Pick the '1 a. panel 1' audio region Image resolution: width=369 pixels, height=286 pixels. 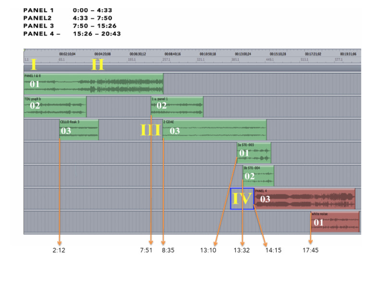pos(177,106)
